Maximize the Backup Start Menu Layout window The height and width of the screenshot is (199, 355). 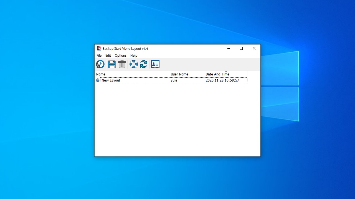(x=241, y=48)
